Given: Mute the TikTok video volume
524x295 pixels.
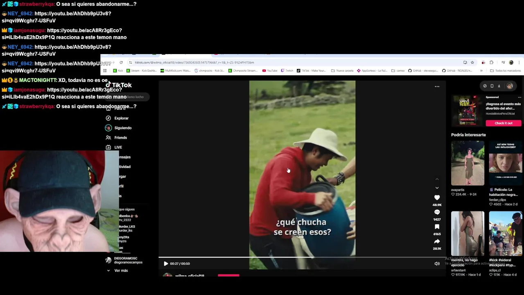Looking at the screenshot, I should point(437,263).
